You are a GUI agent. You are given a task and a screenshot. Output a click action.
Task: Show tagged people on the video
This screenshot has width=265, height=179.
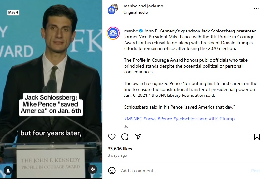(x=8, y=171)
